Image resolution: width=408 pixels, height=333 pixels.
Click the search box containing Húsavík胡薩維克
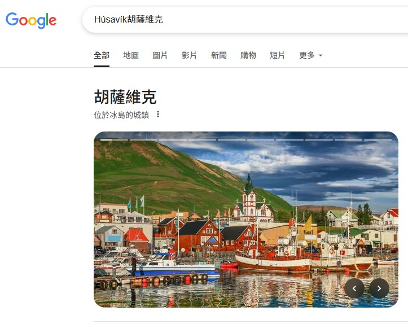coord(245,20)
